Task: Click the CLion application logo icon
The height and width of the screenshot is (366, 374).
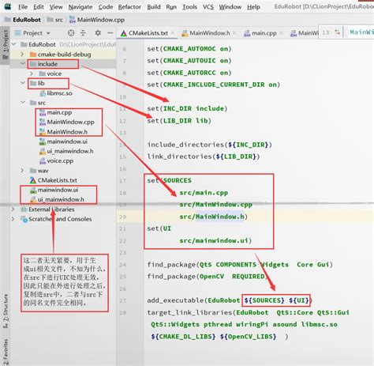Action: pyautogui.click(x=8, y=6)
